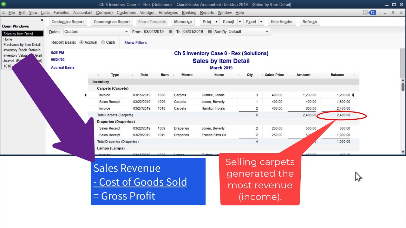Expand the Excel button dropdown arrow
This screenshot has width=406, height=228.
[261, 22]
